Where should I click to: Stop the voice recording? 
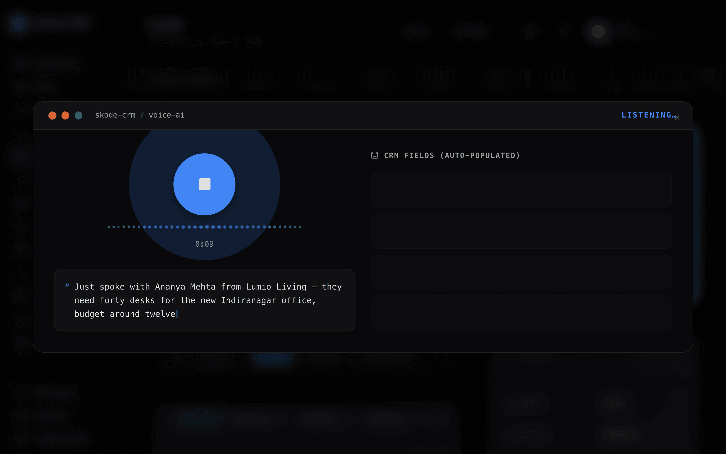click(204, 184)
